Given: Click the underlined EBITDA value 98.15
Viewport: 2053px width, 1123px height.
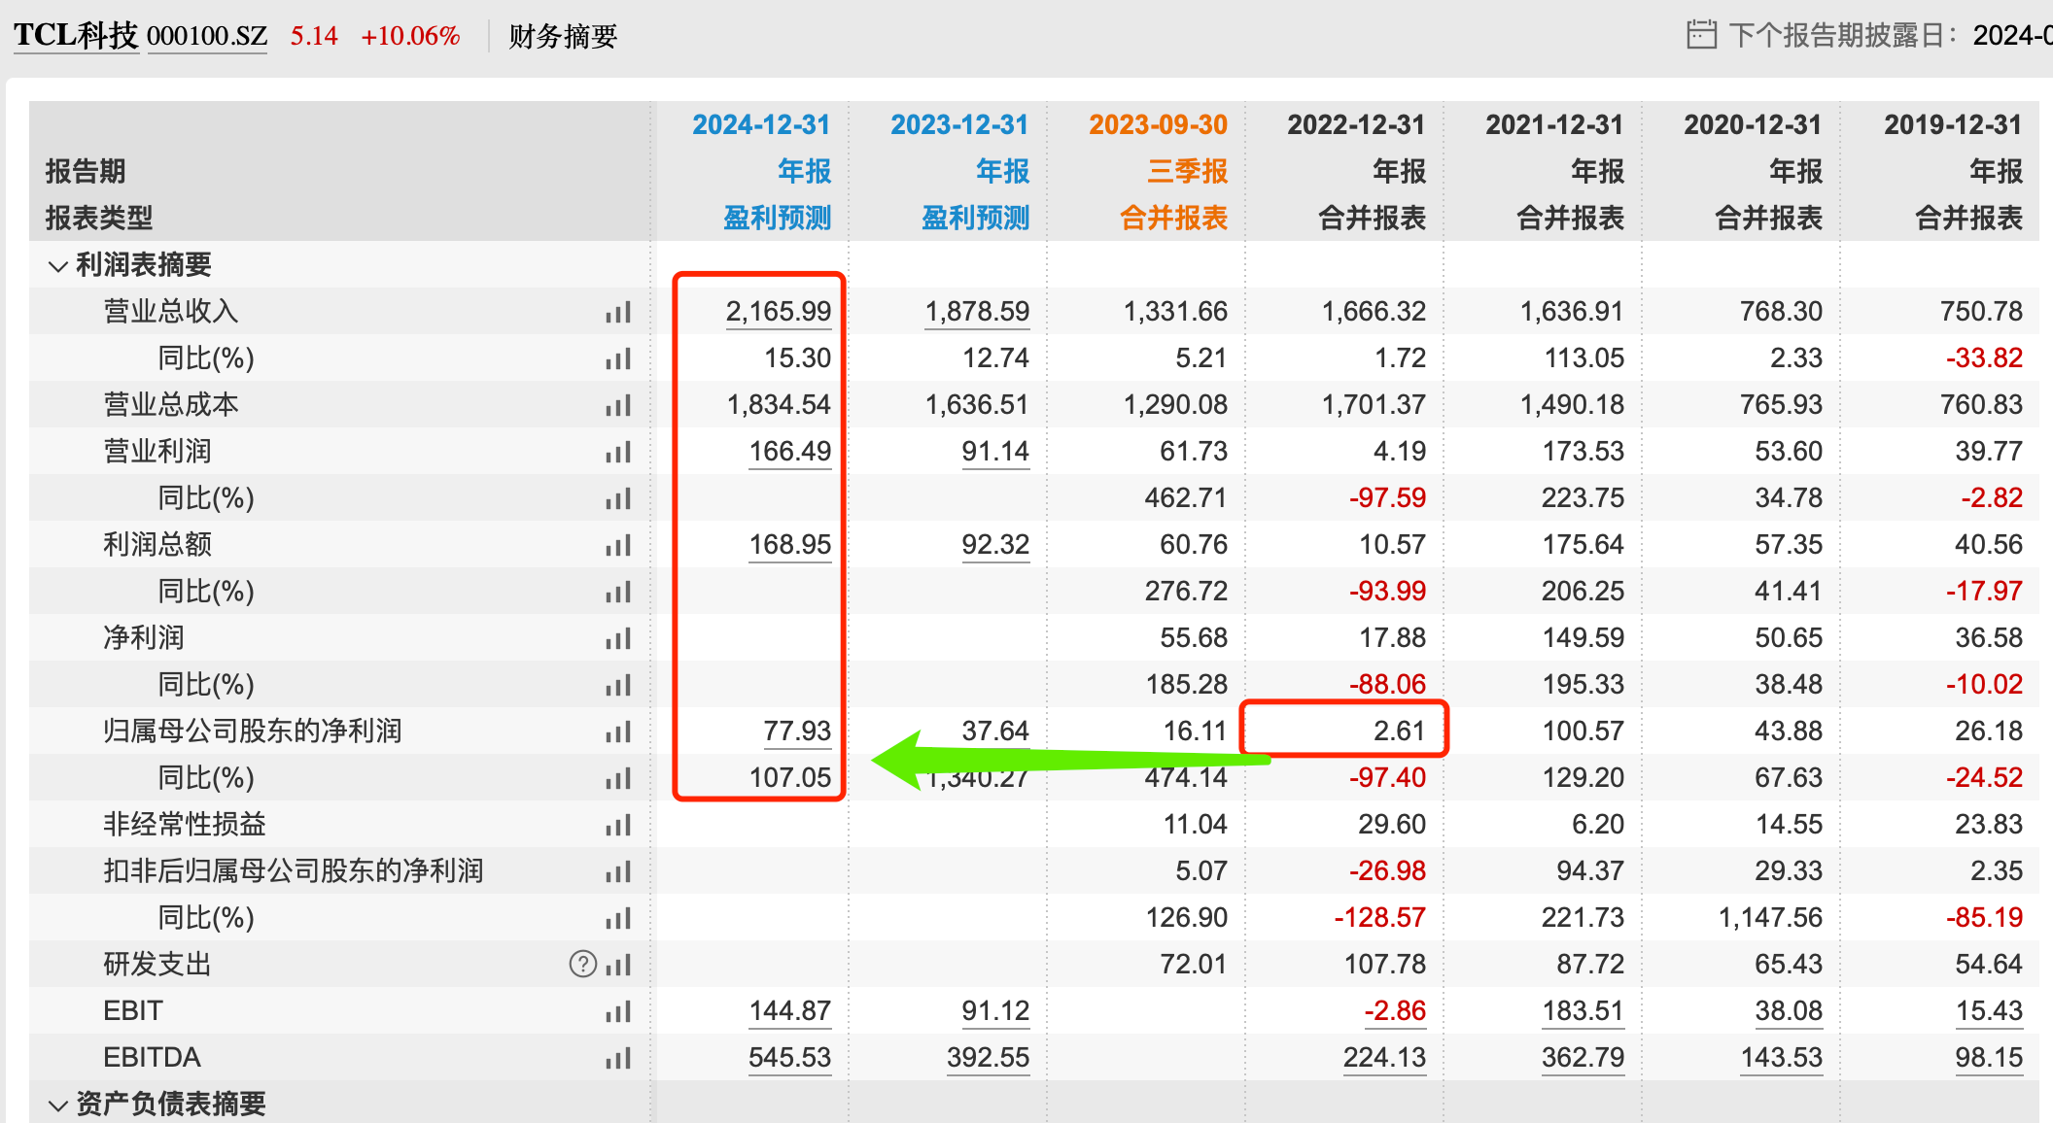Looking at the screenshot, I should (1990, 1058).
